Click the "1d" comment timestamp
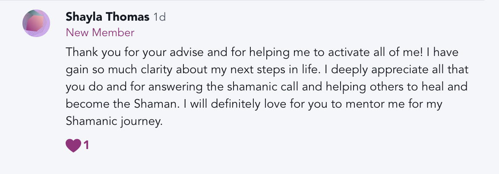Viewport: 499px width, 174px height. tap(160, 17)
